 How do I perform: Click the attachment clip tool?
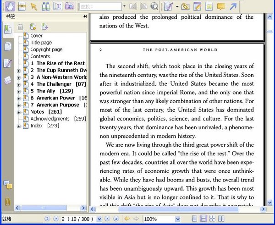pyautogui.click(x=185, y=7)
